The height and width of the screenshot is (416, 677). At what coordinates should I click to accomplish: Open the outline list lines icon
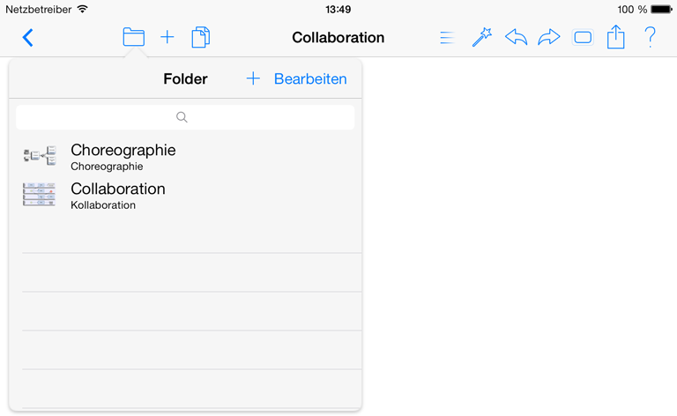[447, 38]
